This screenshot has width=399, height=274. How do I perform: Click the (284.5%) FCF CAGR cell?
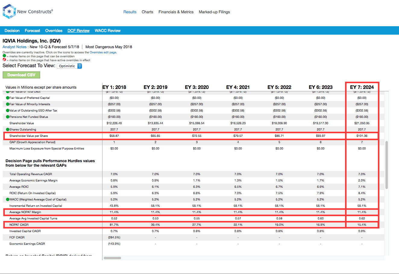114,237
